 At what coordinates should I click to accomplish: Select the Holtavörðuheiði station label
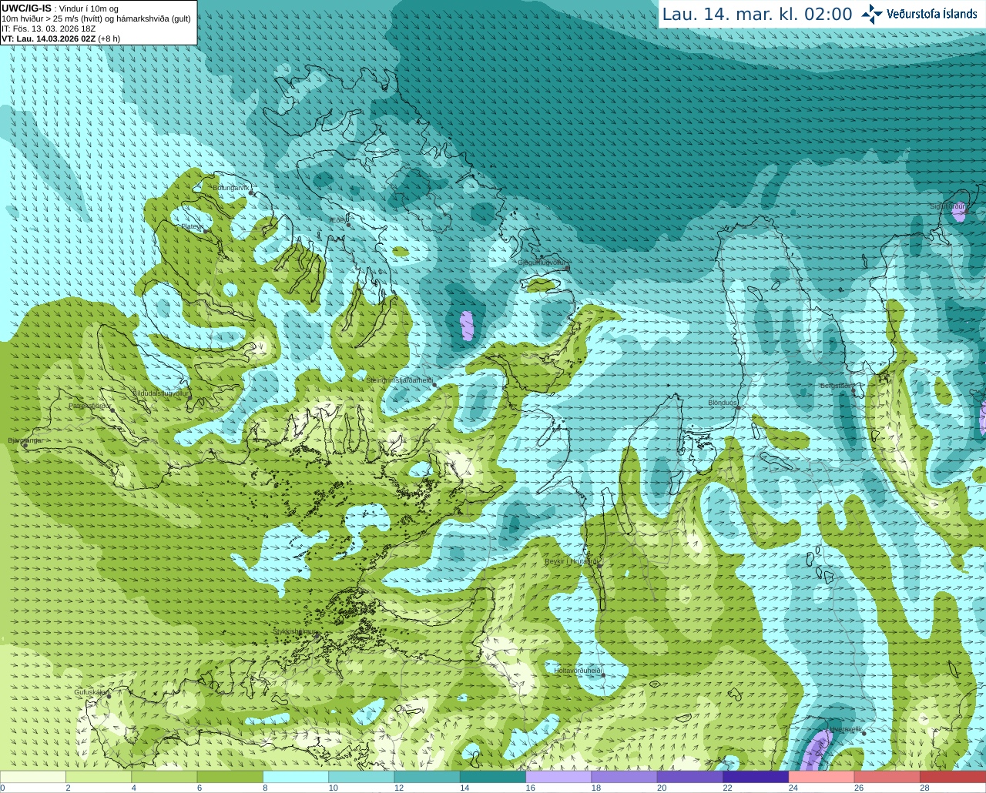[578, 671]
